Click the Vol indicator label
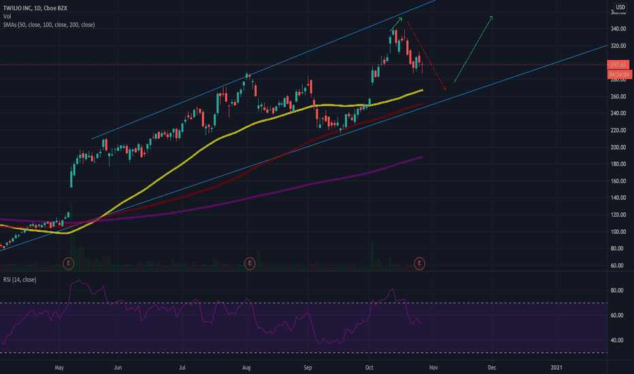 point(7,16)
